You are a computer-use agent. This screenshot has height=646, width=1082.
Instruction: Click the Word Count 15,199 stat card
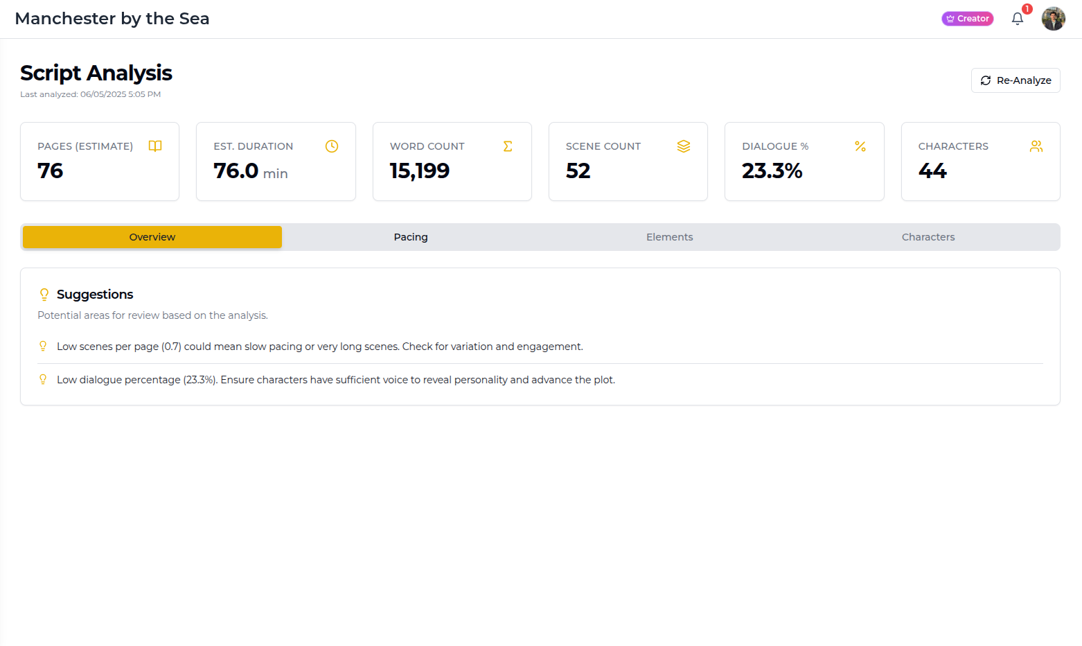[x=452, y=161]
